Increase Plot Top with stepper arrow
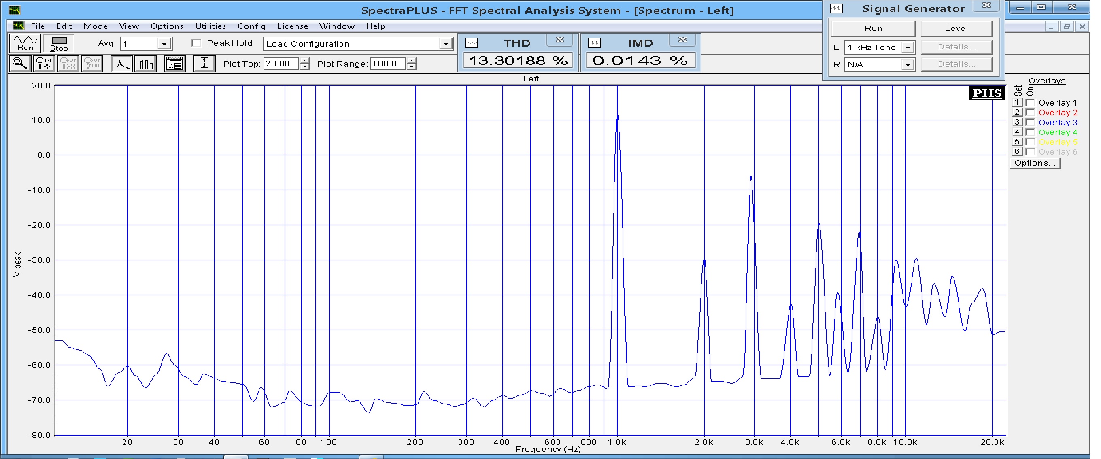The image size is (1101, 459). (x=305, y=61)
